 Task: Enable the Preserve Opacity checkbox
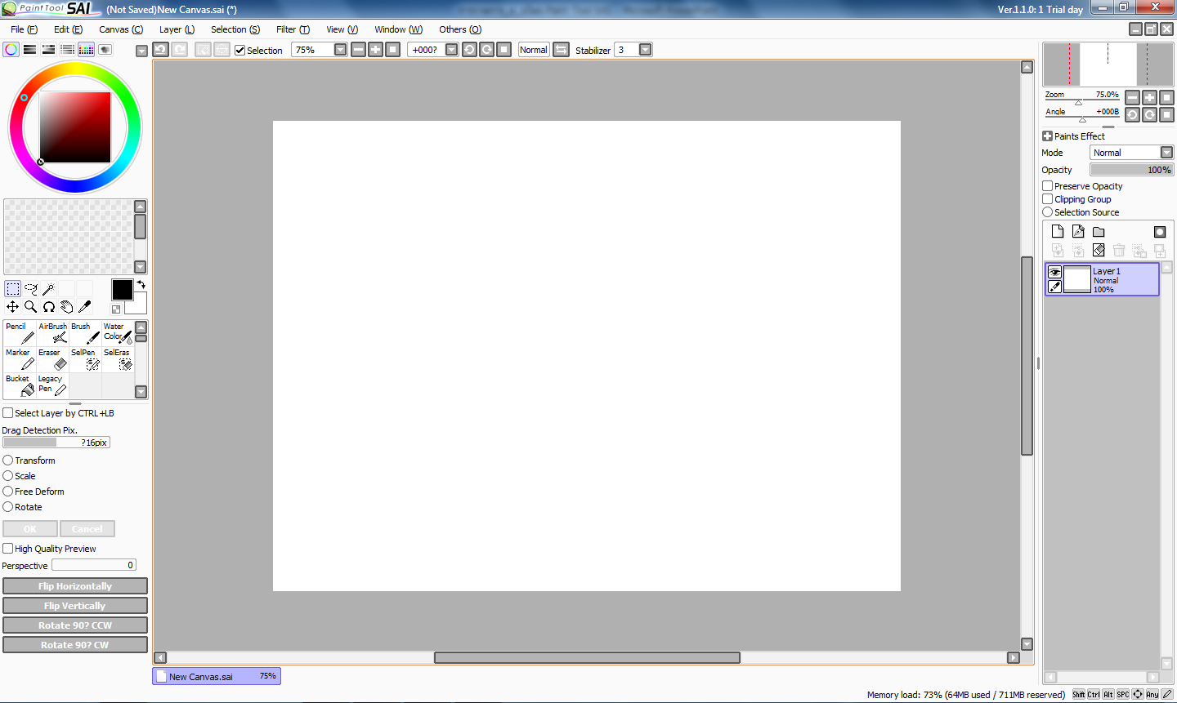(1048, 185)
